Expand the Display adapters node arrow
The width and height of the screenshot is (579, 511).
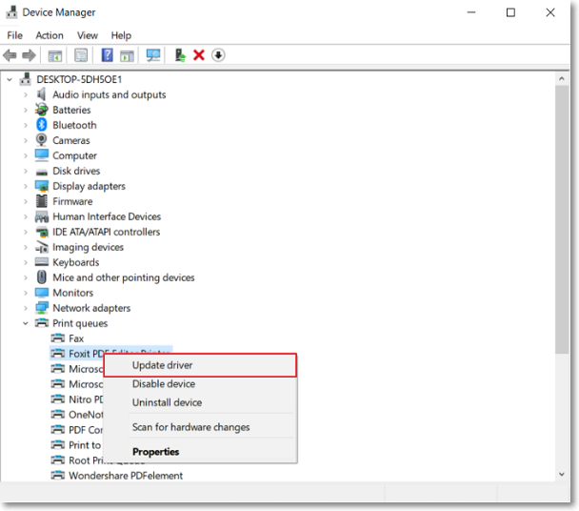coord(26,186)
